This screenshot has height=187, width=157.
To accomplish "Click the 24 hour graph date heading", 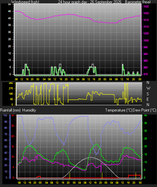I will click(90, 2).
